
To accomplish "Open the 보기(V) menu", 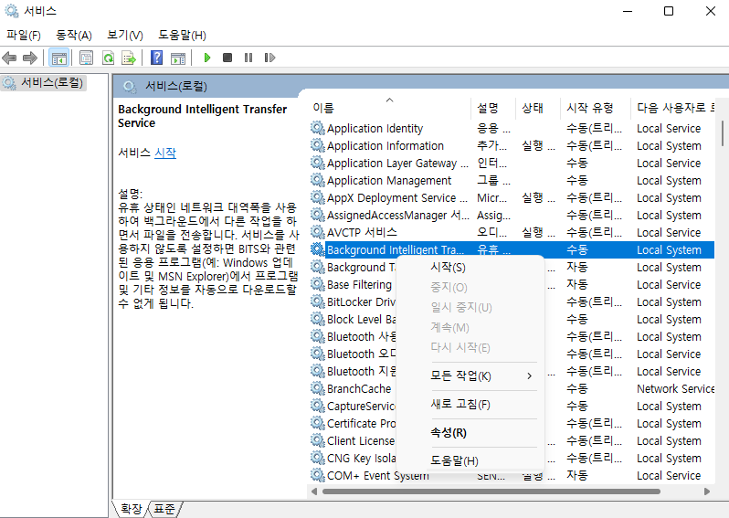I will 124,36.
